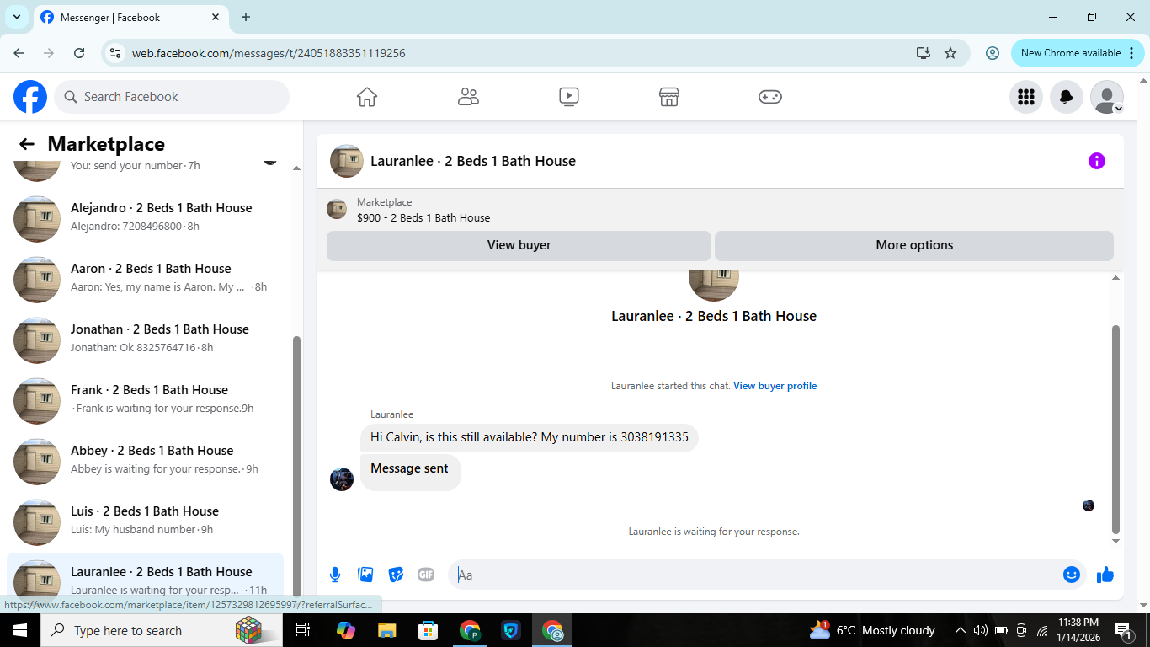Image resolution: width=1150 pixels, height=647 pixels.
Task: Choose a GIF icon
Action: tap(426, 575)
